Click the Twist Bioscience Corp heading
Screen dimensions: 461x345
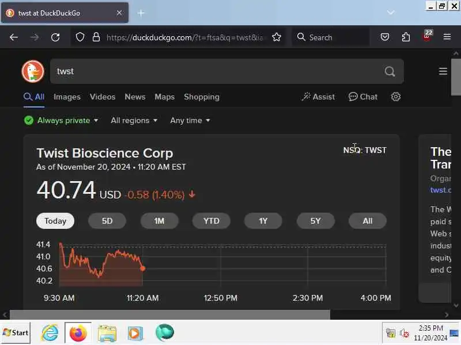click(105, 153)
